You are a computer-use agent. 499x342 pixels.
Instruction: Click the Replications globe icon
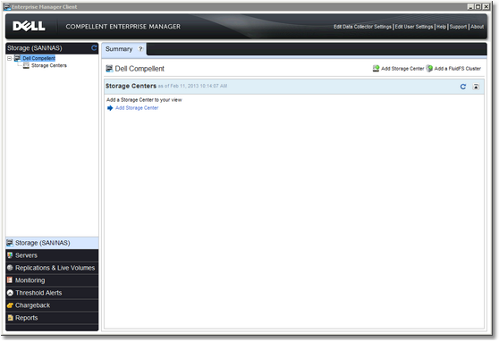pyautogui.click(x=10, y=268)
